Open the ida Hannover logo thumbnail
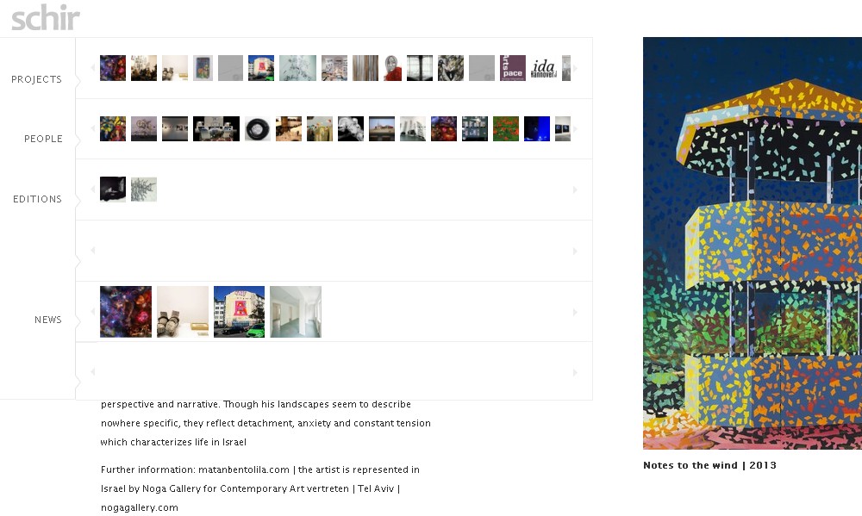This screenshot has width=862, height=516. [544, 68]
